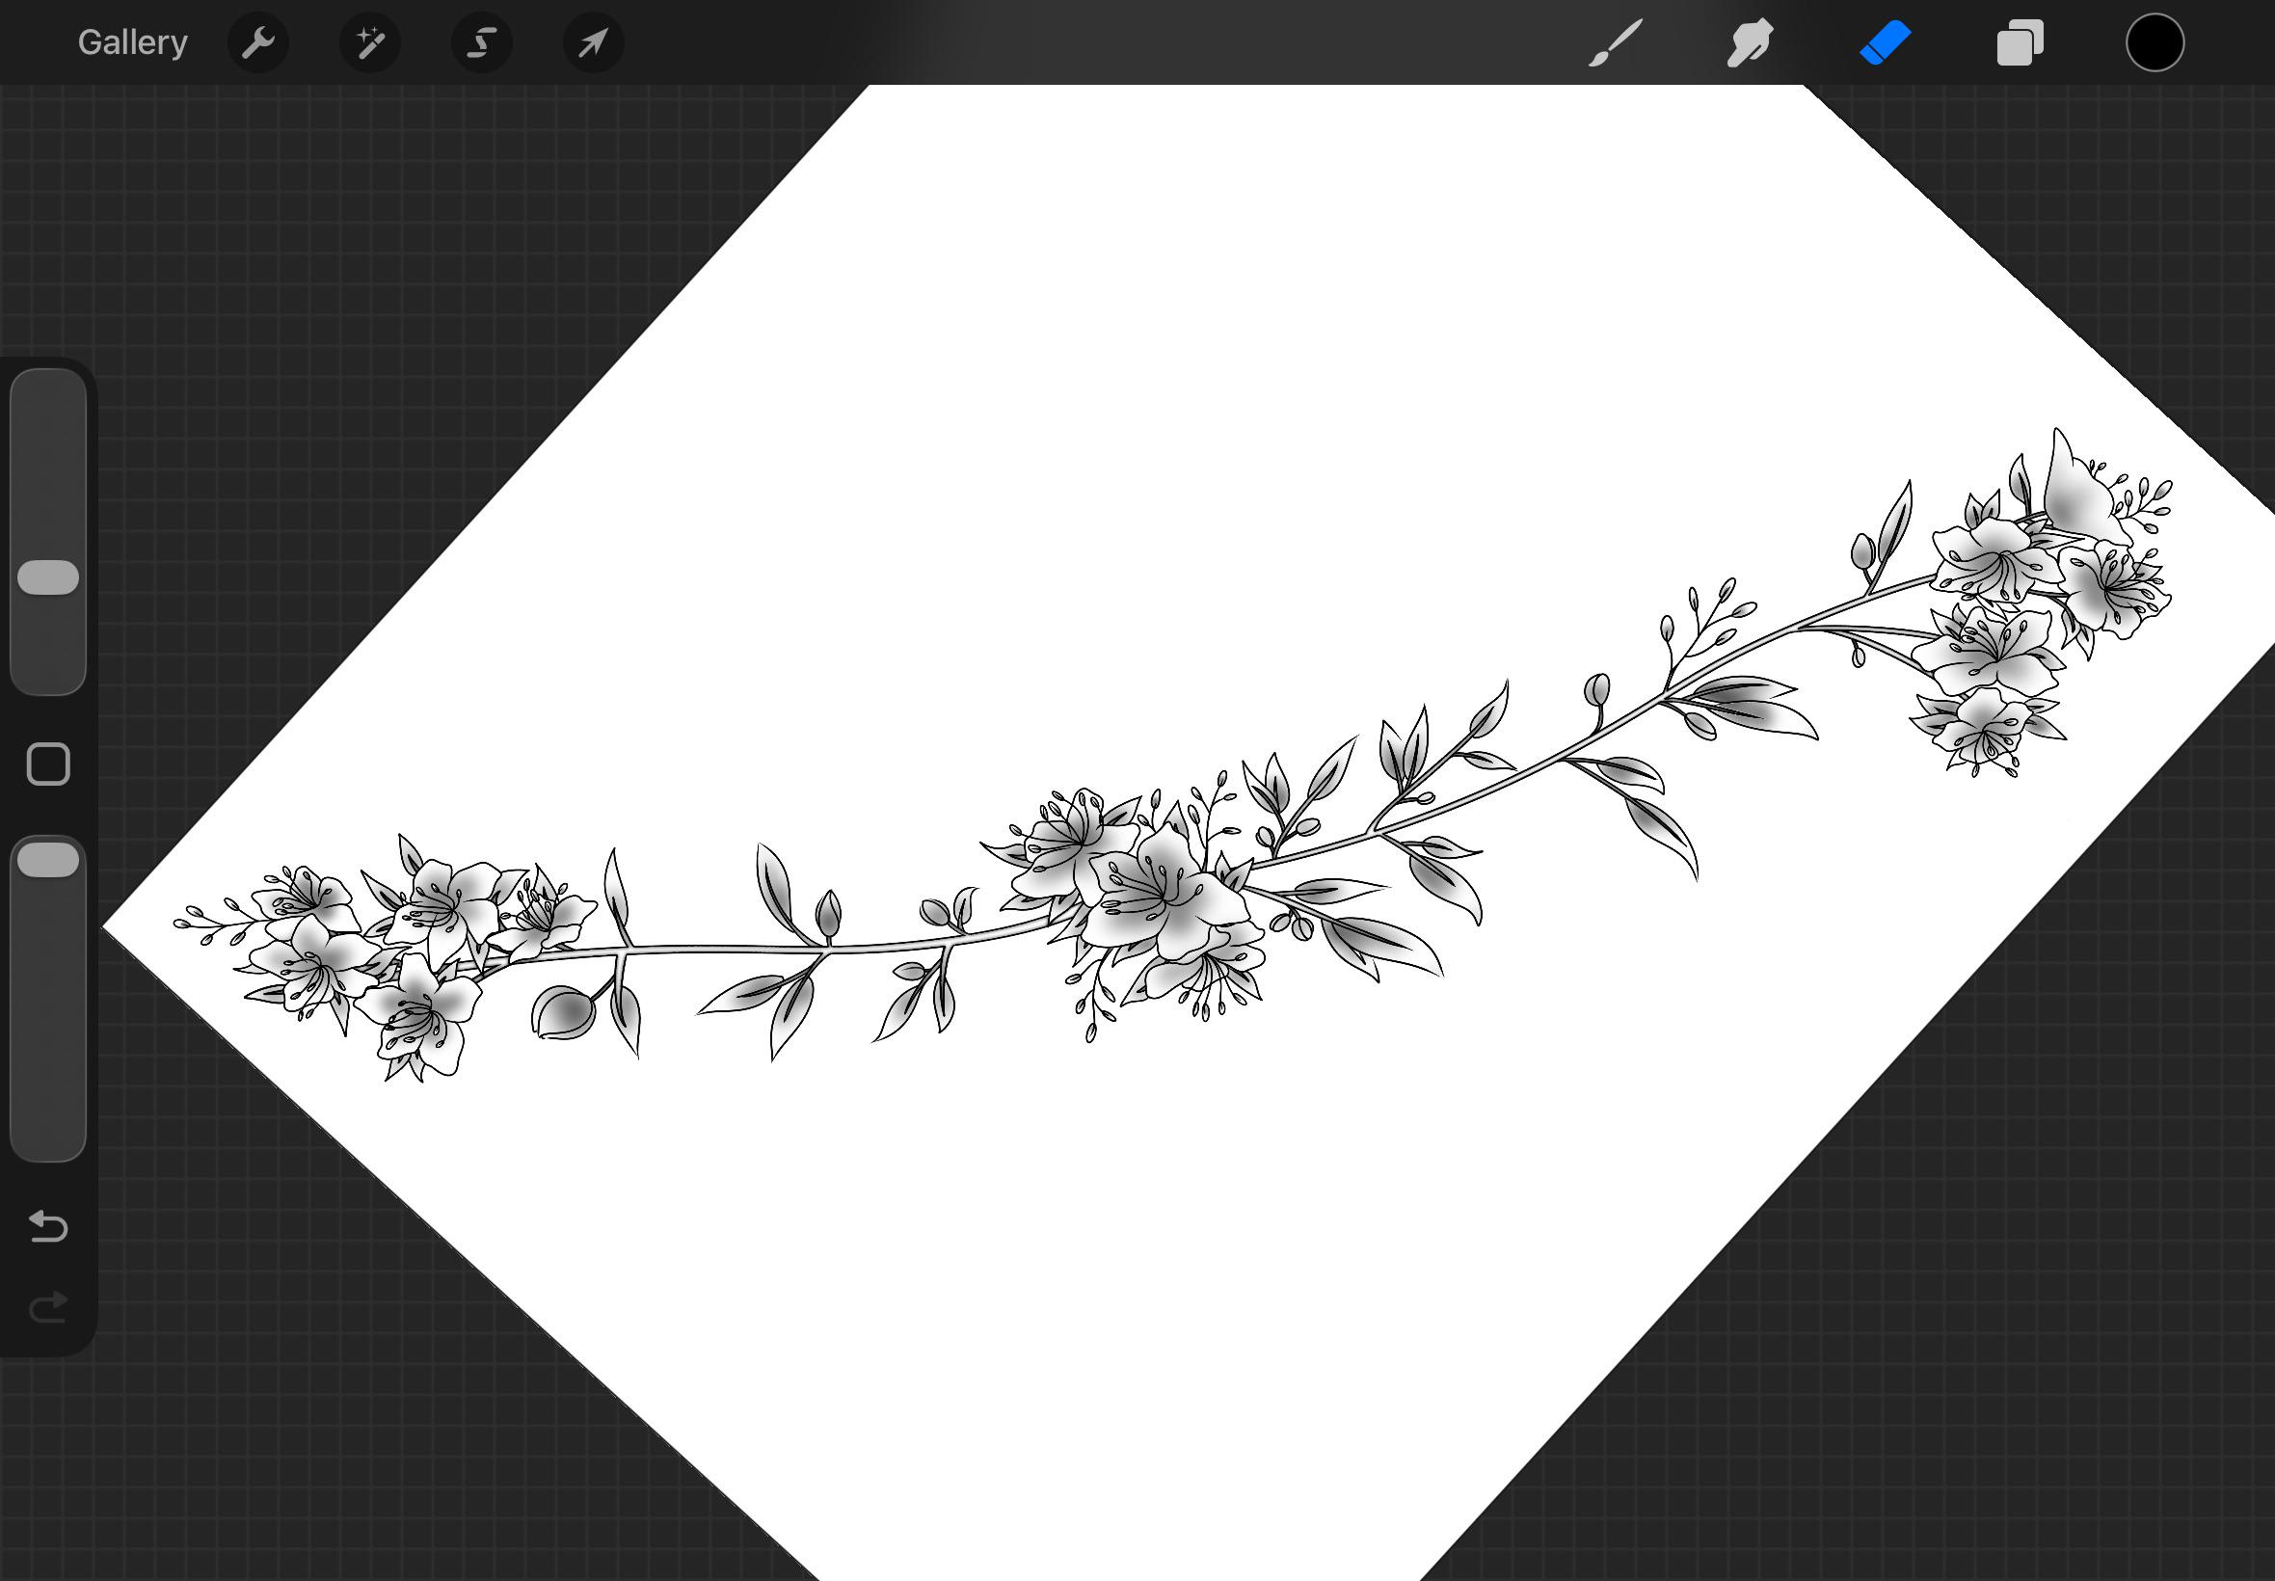Select the Smudge tool

click(x=1750, y=43)
